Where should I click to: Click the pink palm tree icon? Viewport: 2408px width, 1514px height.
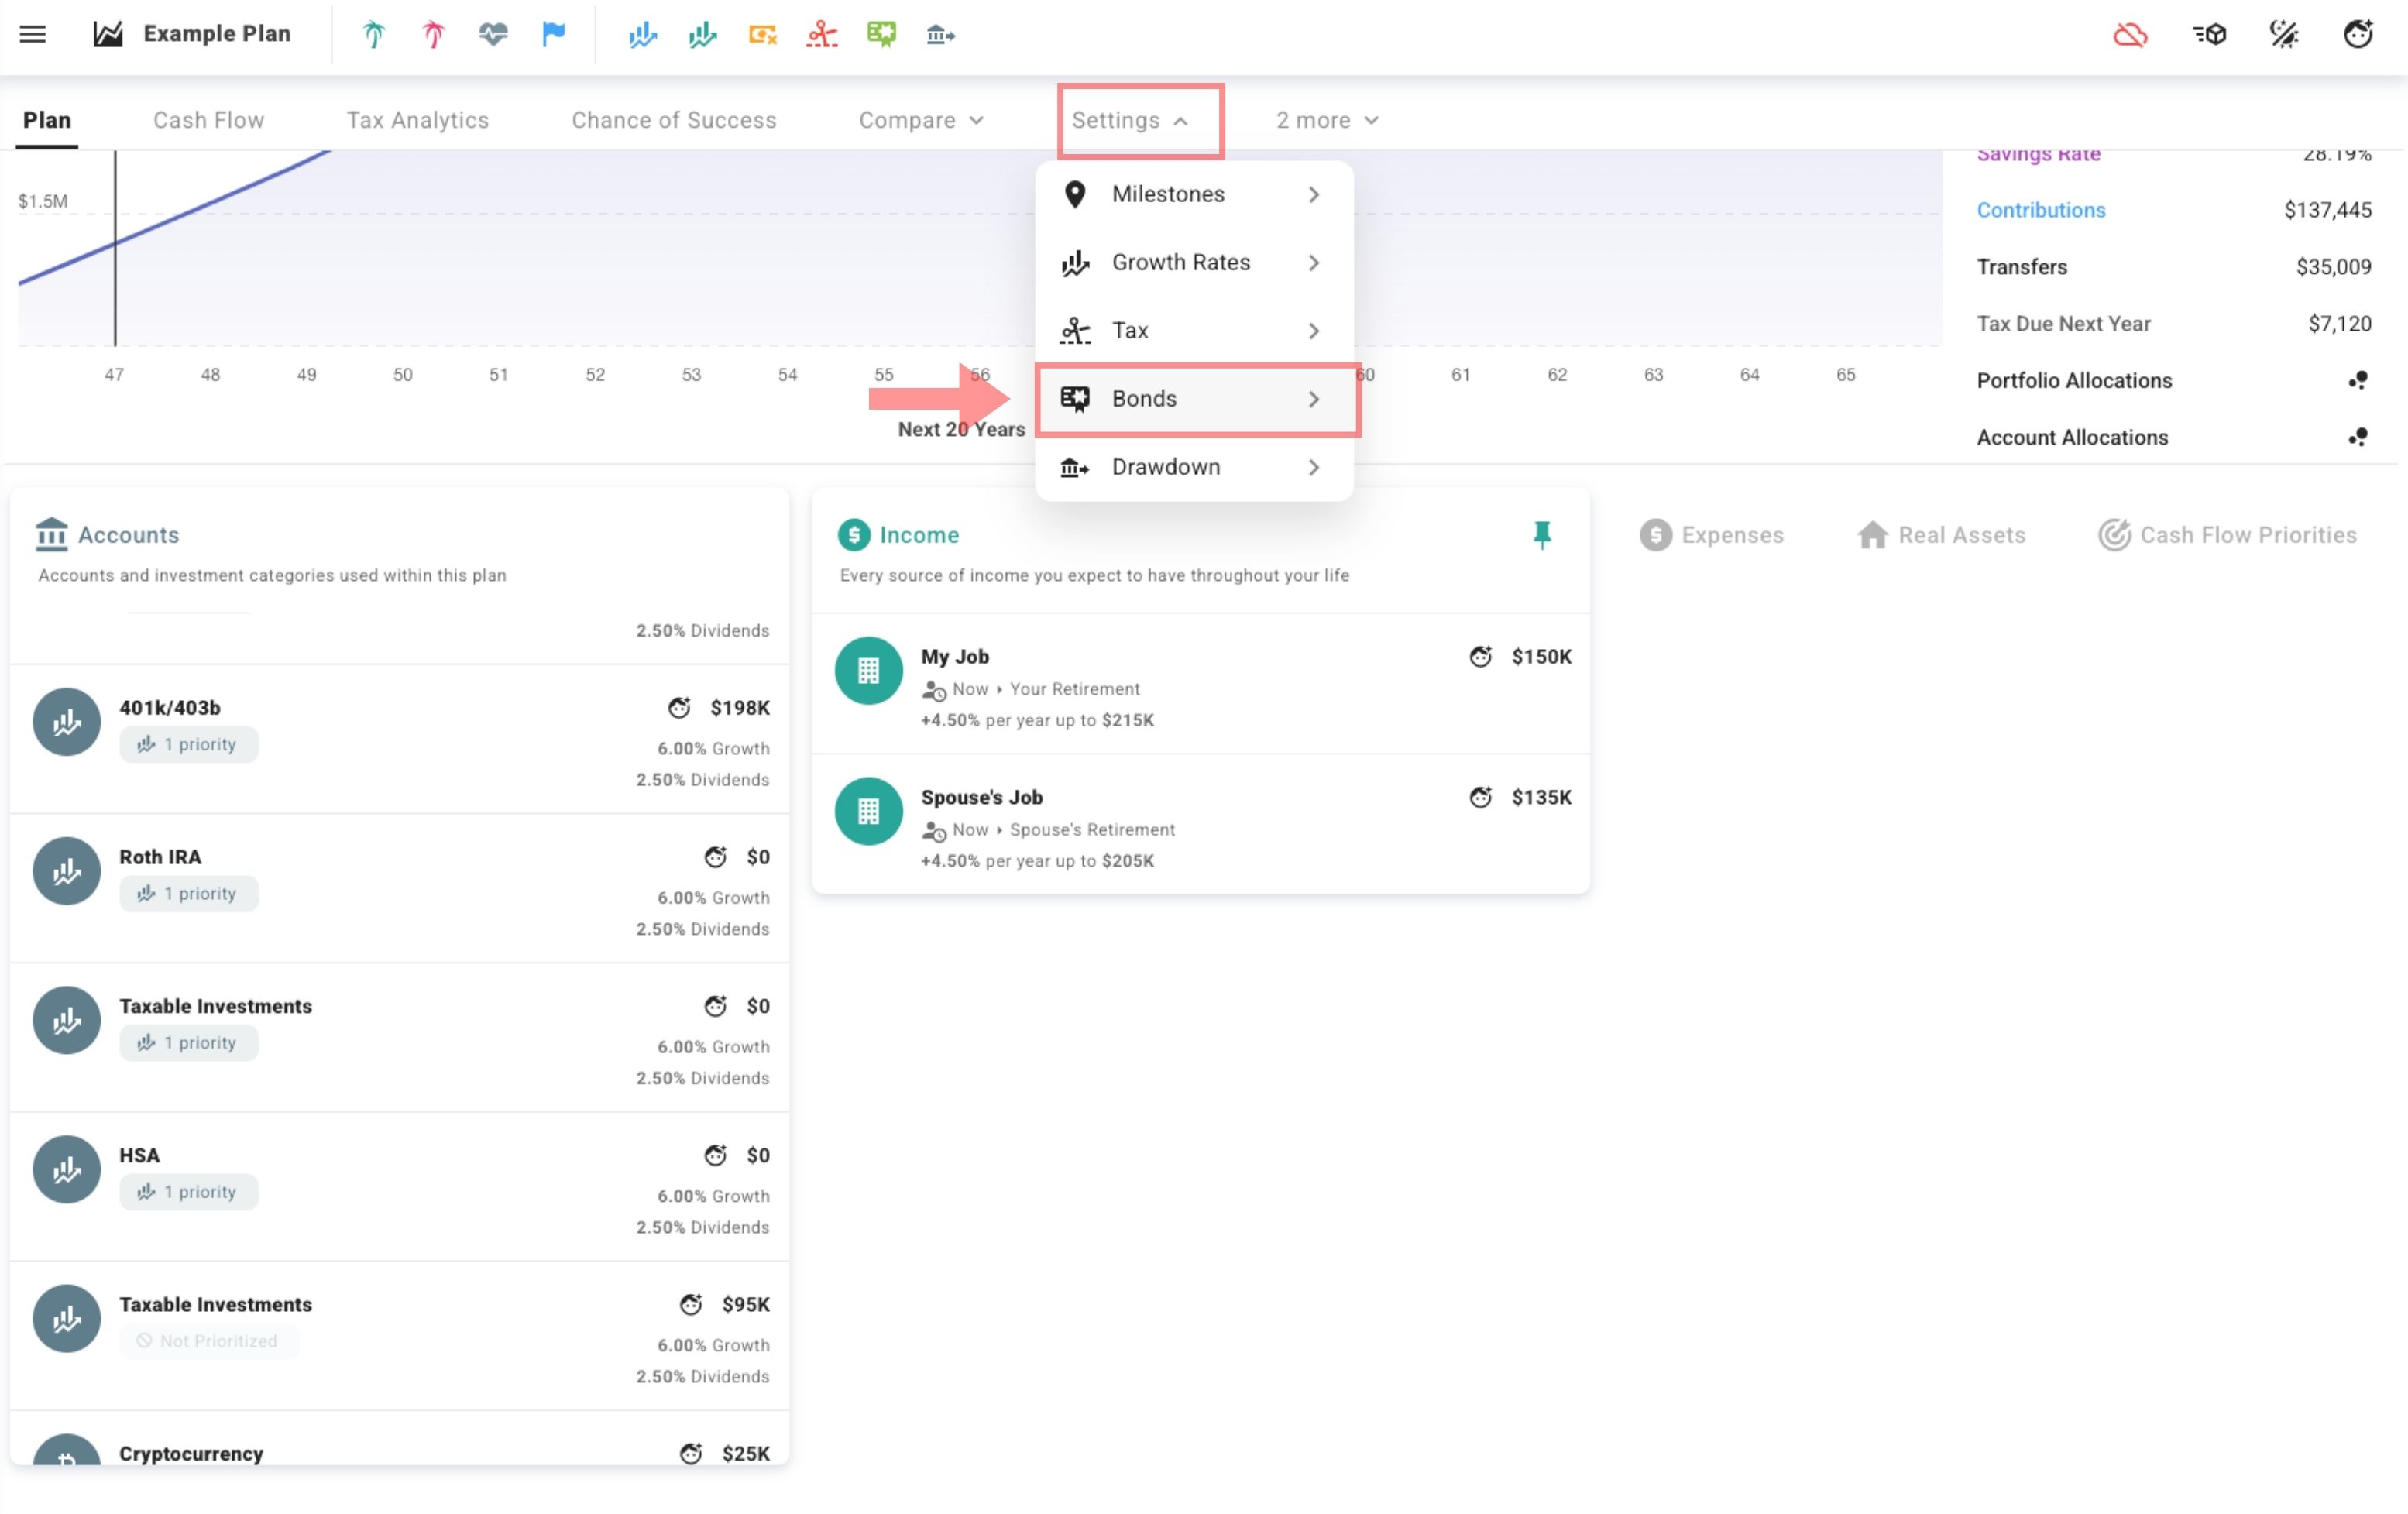(433, 35)
